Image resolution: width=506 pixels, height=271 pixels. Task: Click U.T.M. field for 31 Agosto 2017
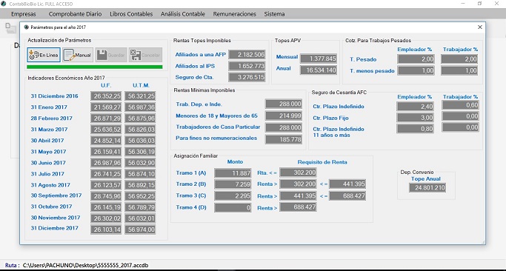[x=140, y=185]
